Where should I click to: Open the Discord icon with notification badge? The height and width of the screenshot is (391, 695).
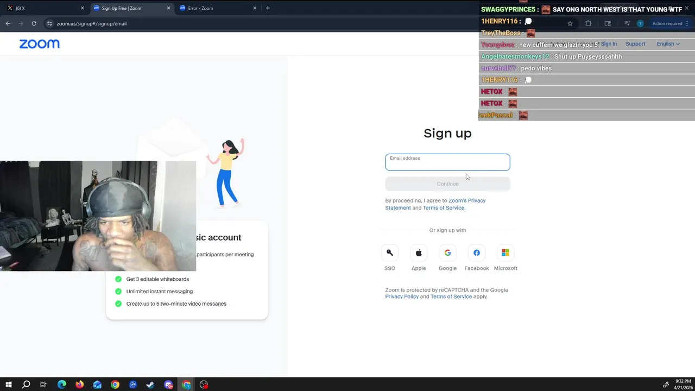pos(168,384)
